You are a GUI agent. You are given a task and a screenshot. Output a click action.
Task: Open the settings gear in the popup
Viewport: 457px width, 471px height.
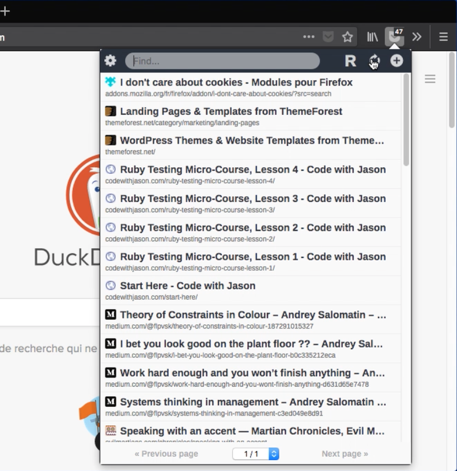[110, 61]
